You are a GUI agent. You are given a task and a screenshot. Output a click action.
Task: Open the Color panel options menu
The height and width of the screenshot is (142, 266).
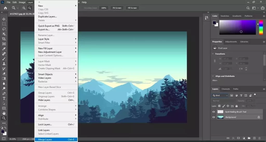[x=264, y=16]
